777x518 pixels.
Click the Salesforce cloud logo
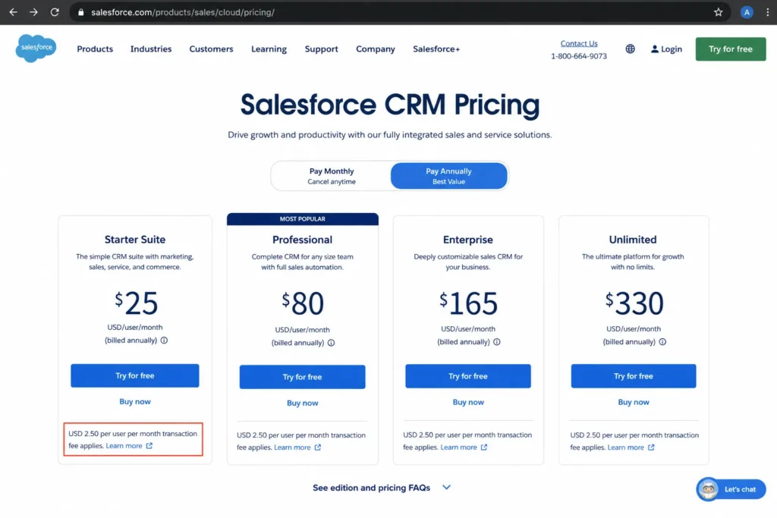click(36, 48)
